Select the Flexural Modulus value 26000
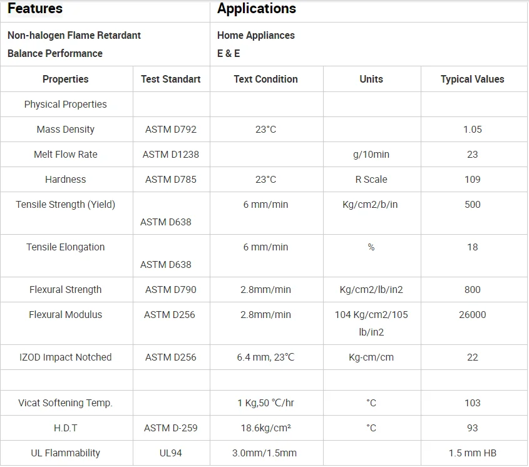 point(472,315)
